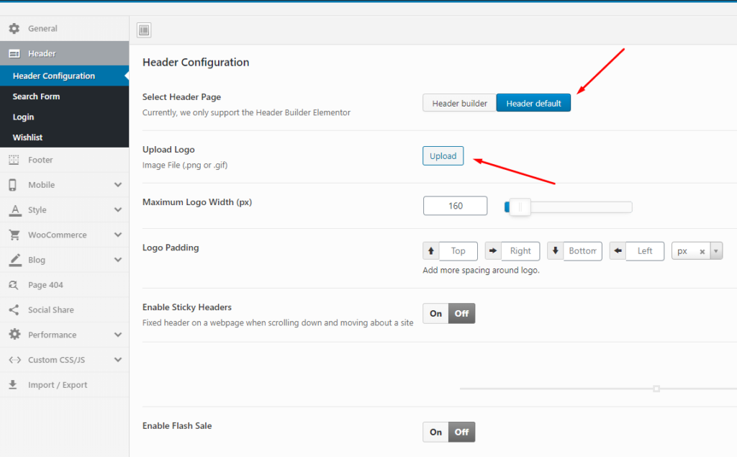Click the Page 404 search icon

pyautogui.click(x=14, y=285)
